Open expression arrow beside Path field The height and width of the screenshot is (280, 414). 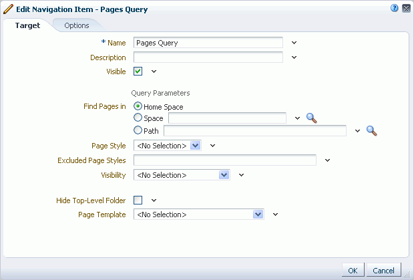coord(357,131)
